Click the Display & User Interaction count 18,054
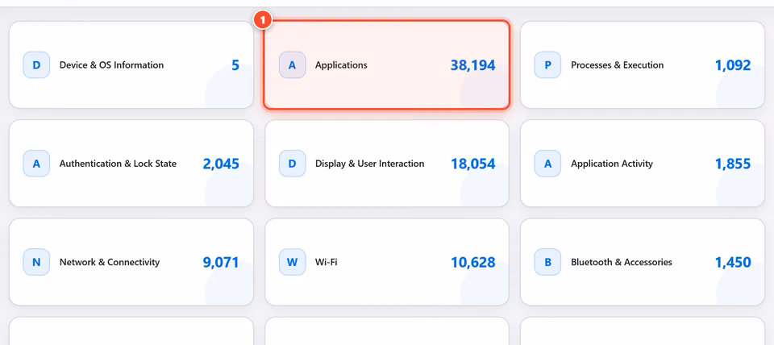This screenshot has width=774, height=345. point(473,164)
